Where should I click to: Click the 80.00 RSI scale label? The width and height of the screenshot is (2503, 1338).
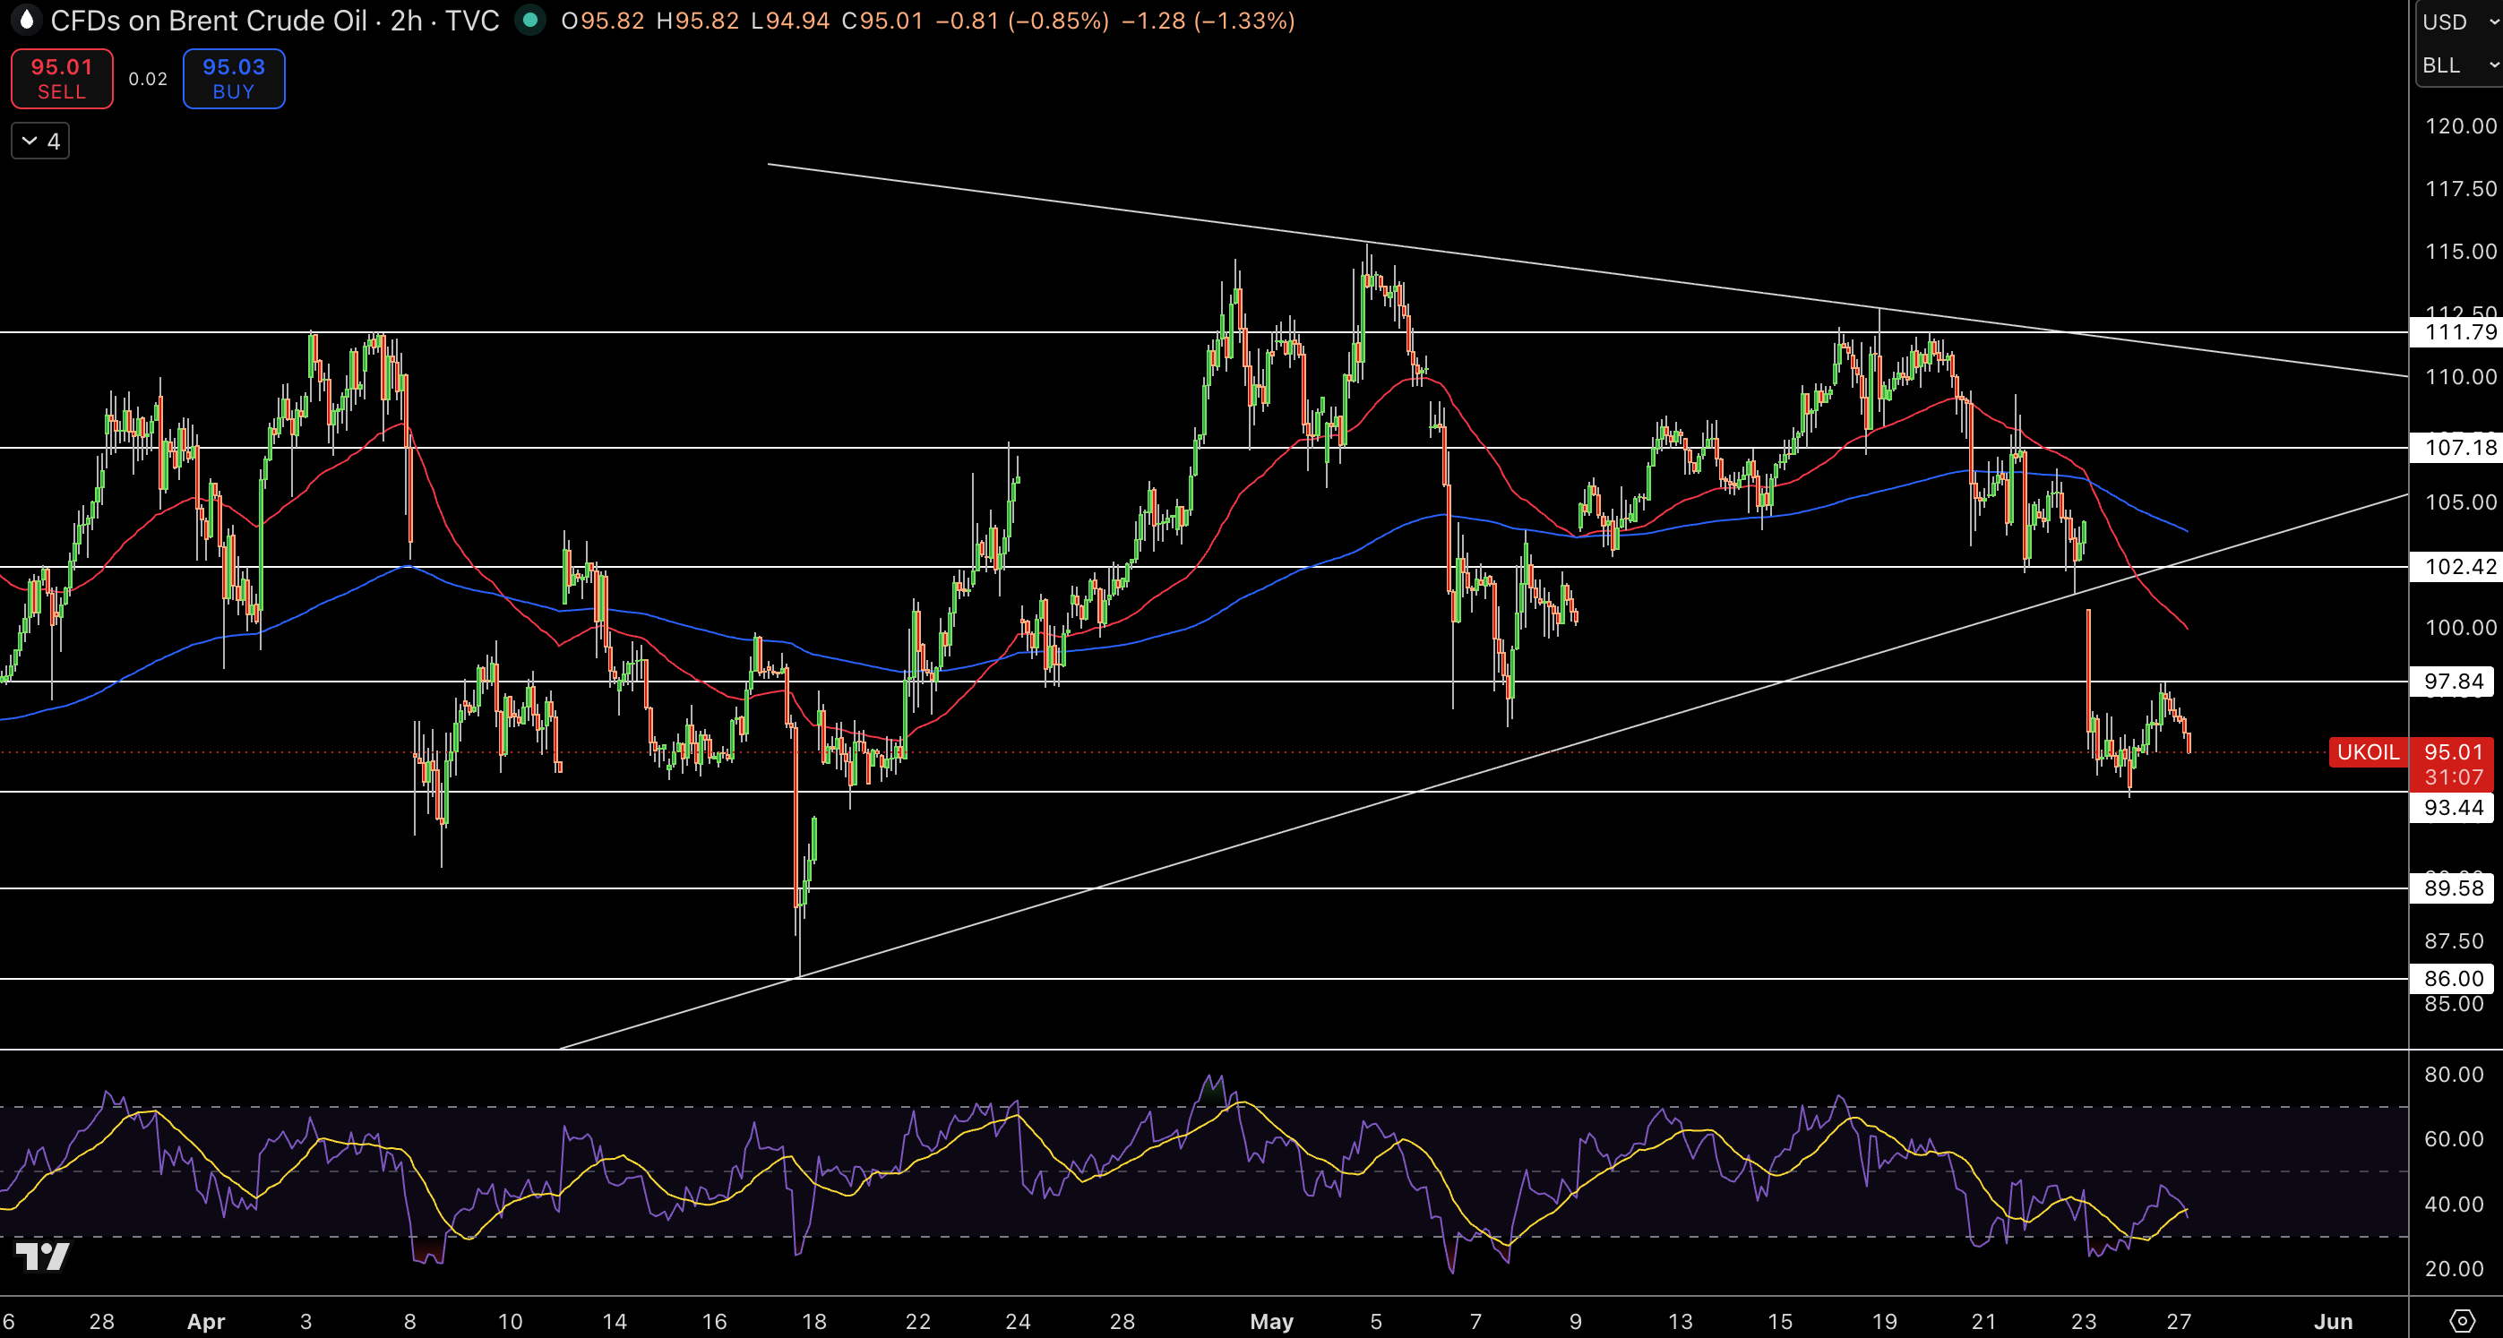[x=2454, y=1075]
